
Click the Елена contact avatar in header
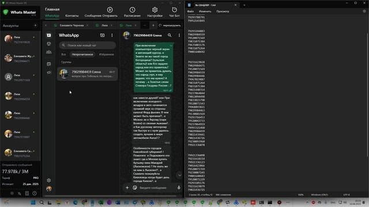(x=127, y=35)
